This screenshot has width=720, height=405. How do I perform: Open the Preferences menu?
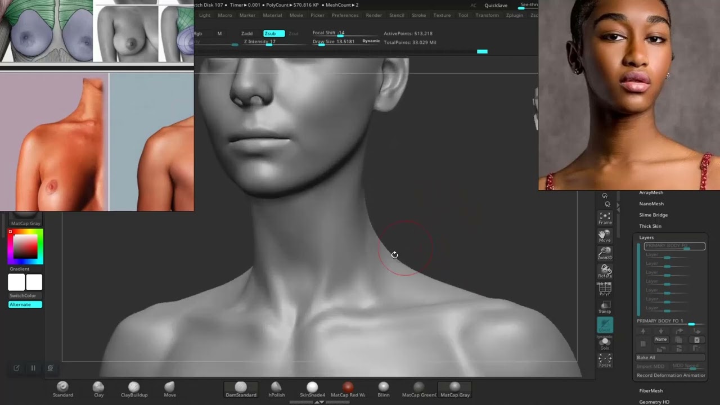point(345,15)
